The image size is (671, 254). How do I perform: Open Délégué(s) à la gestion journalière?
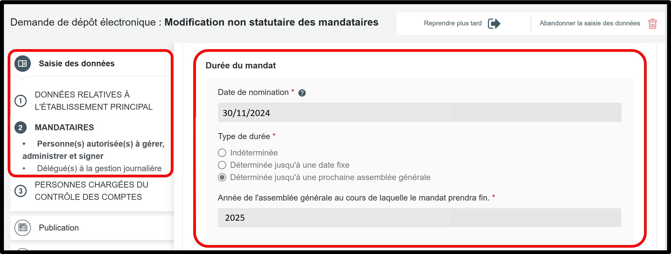99,168
